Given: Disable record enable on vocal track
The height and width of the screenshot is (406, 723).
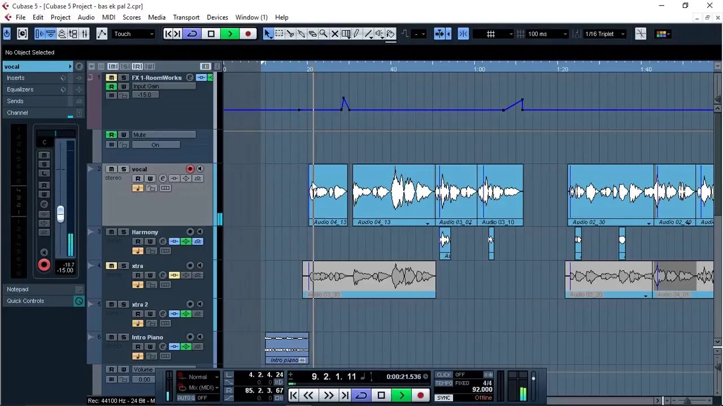Looking at the screenshot, I should point(190,169).
